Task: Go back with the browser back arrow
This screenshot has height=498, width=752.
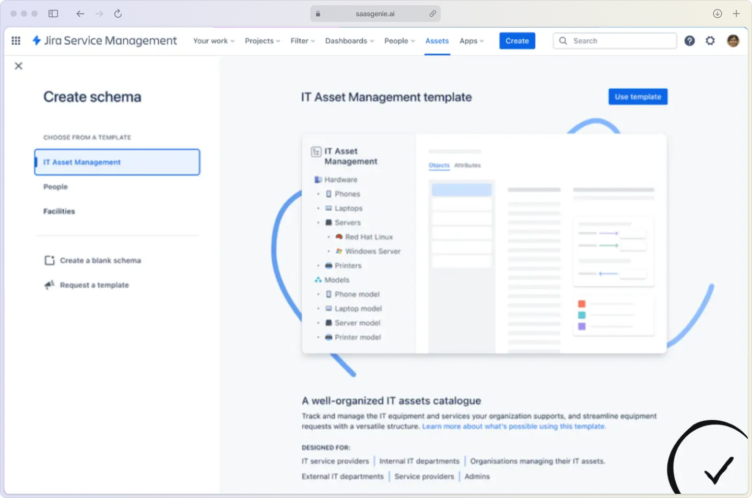Action: [x=80, y=14]
